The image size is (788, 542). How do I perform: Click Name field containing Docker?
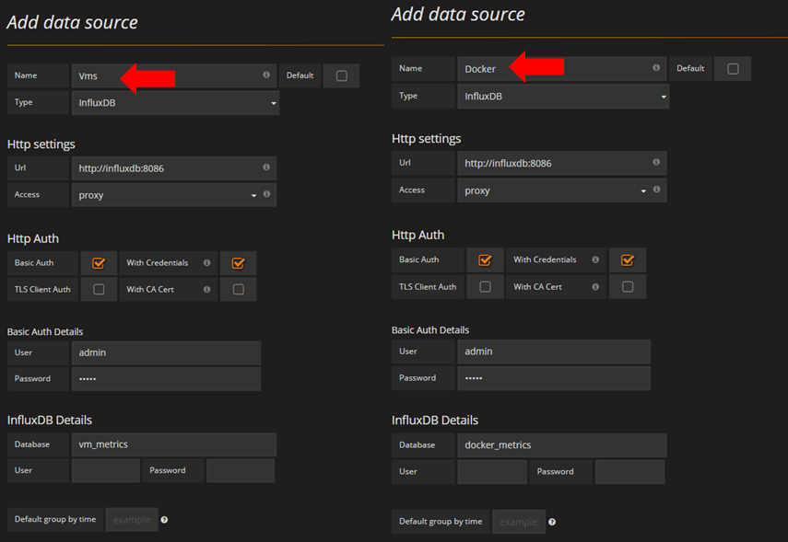click(x=562, y=69)
